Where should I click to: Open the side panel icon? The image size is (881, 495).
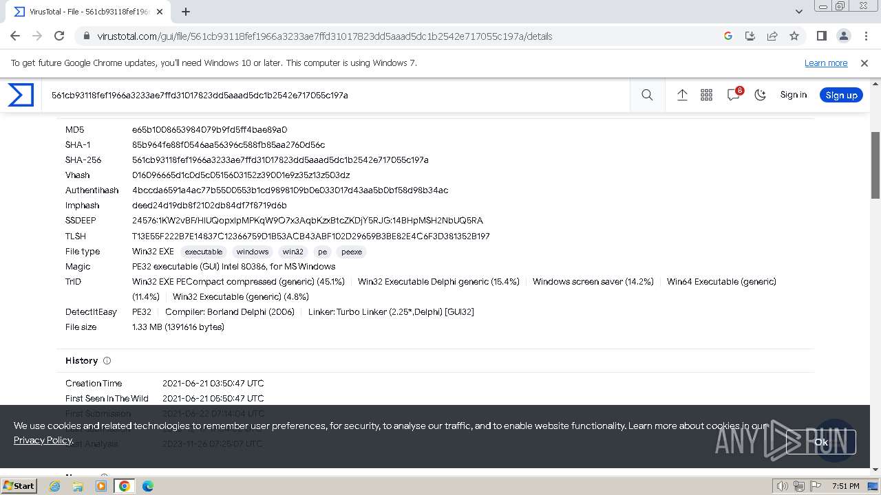(x=821, y=36)
